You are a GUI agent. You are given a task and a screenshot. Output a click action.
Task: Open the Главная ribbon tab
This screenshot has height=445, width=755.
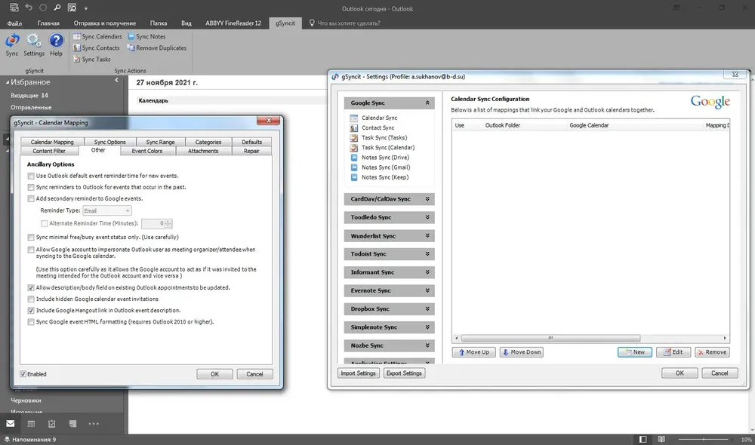point(48,23)
